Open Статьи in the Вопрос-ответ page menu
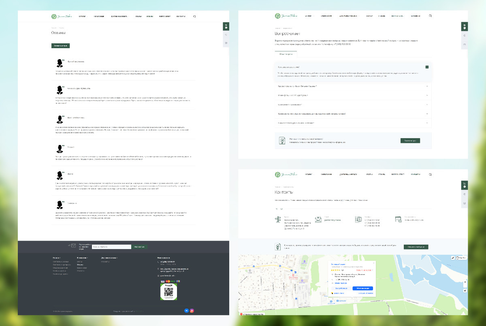The width and height of the screenshot is (486, 326). (x=369, y=16)
